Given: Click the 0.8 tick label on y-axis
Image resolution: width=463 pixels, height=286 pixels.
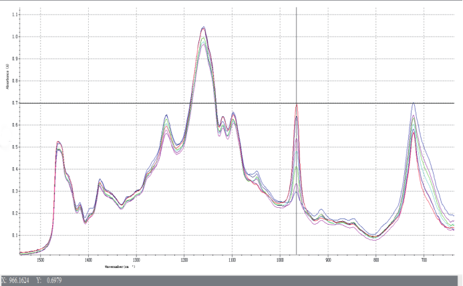Looking at the screenshot, I should coord(15,81).
